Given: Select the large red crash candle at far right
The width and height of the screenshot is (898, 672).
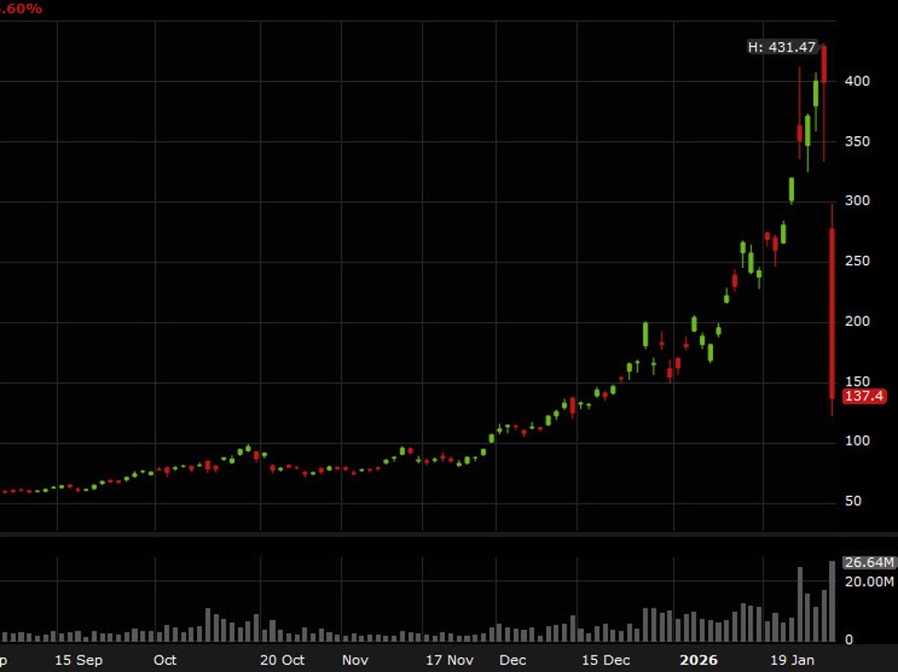Looking at the screenshot, I should (x=832, y=313).
